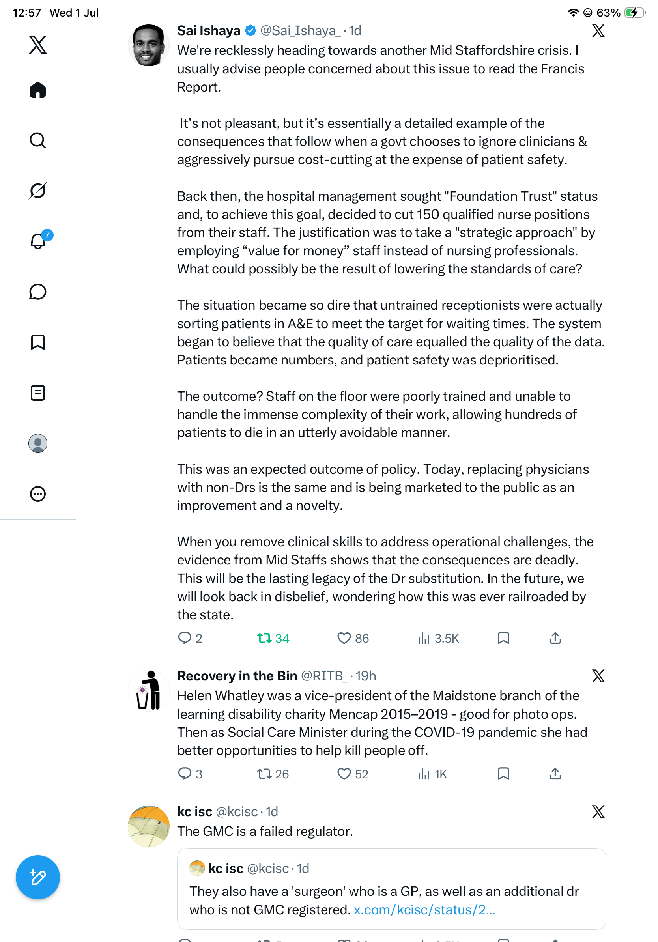Open the Search magnifier in sidebar
This screenshot has width=658, height=942.
click(x=38, y=140)
